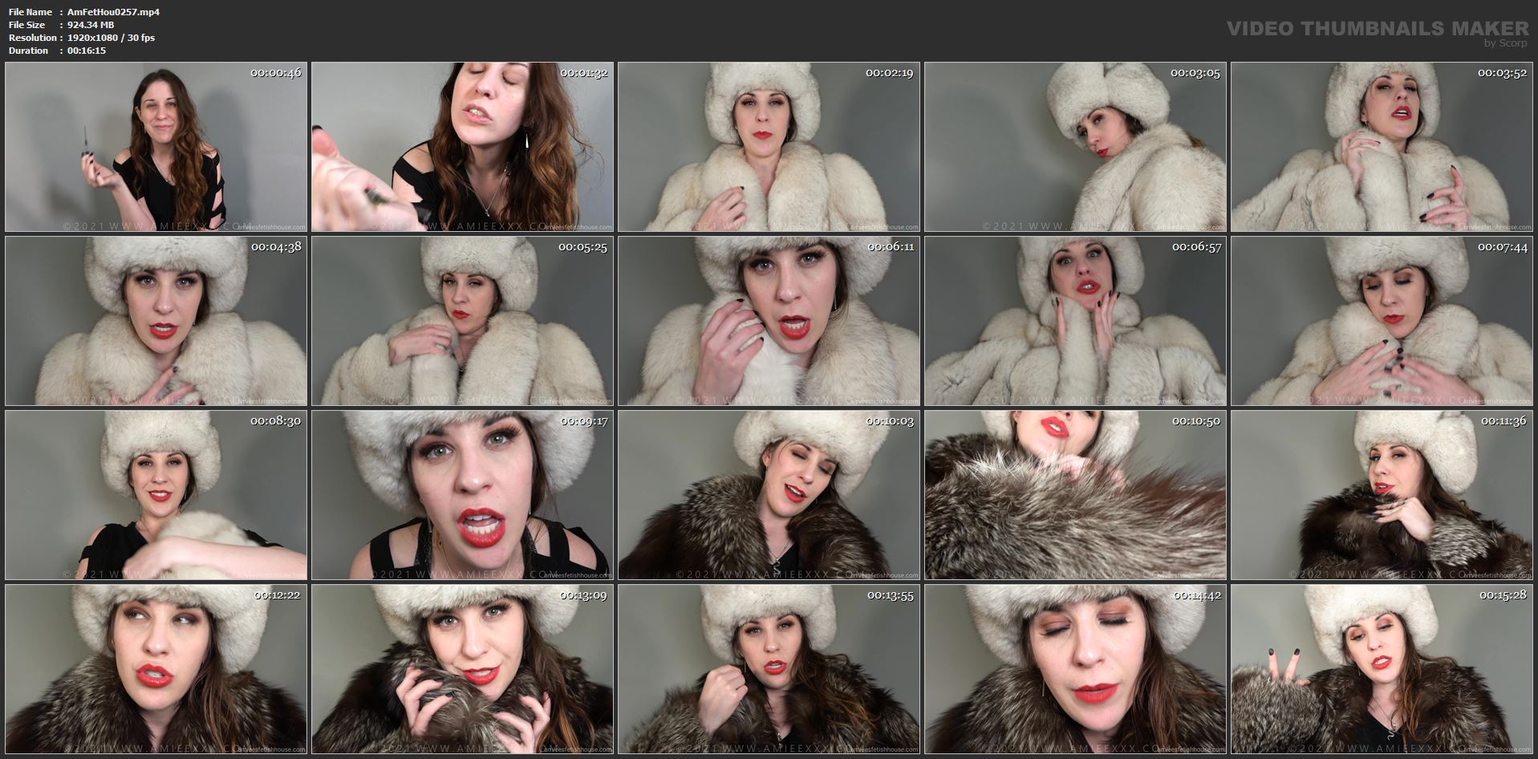
Task: Pick the 00:11:36 video frame
Action: [1382, 495]
